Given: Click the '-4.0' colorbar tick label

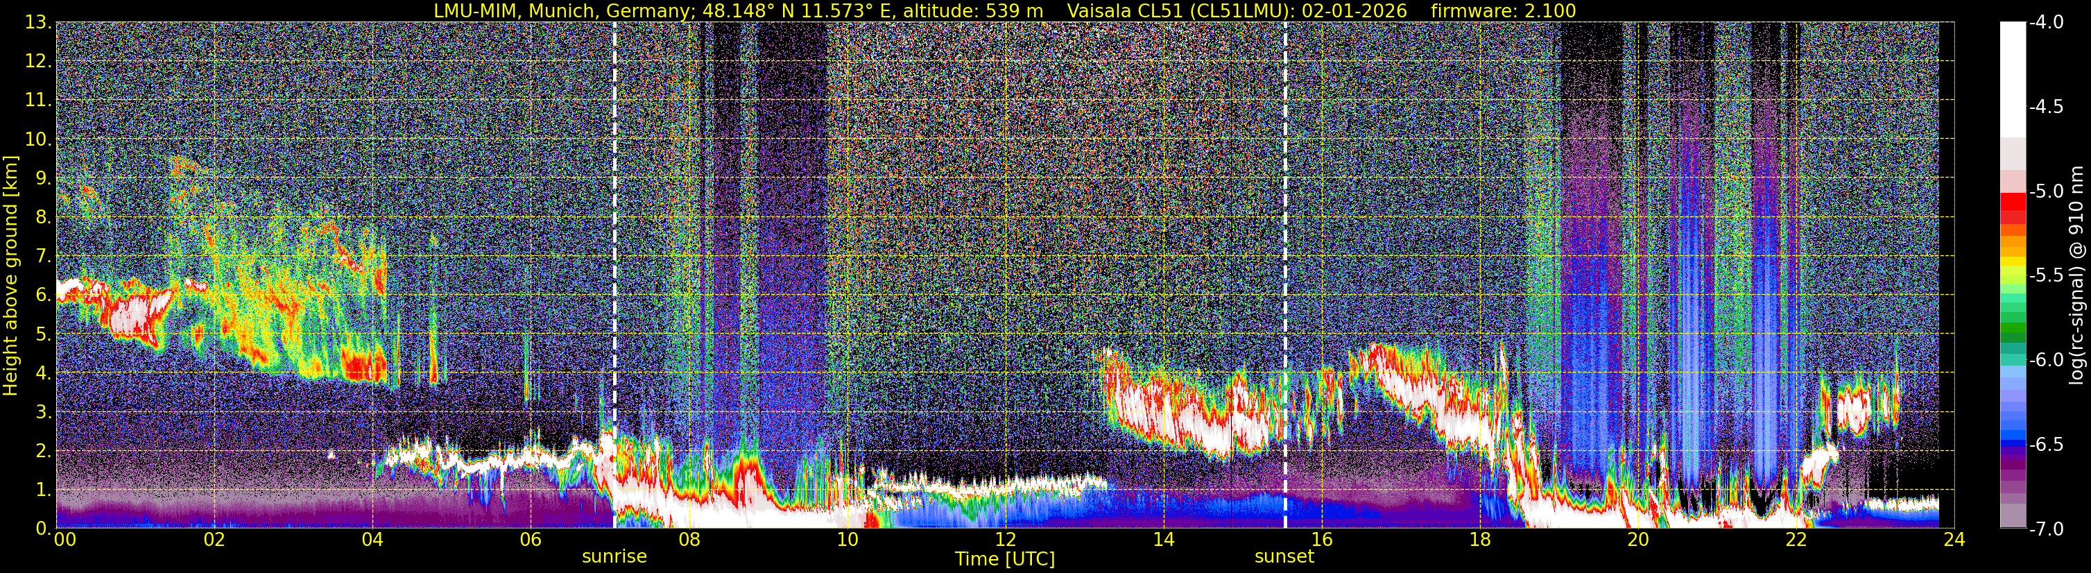Looking at the screenshot, I should (2045, 23).
